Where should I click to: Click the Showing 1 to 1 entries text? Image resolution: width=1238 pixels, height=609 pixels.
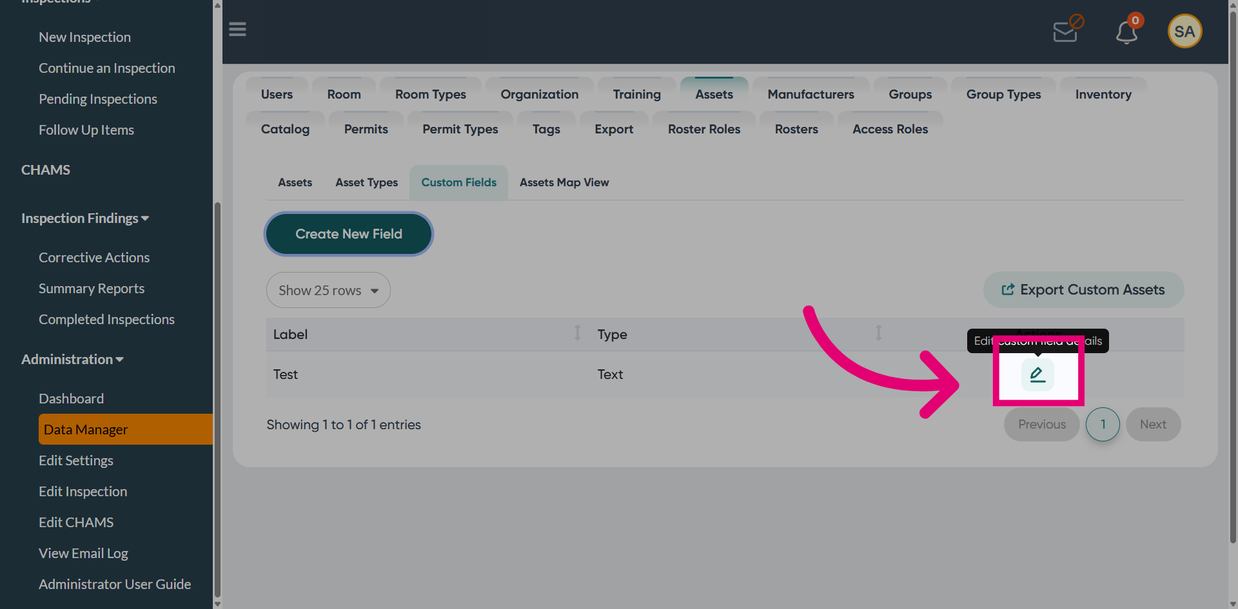[344, 425]
